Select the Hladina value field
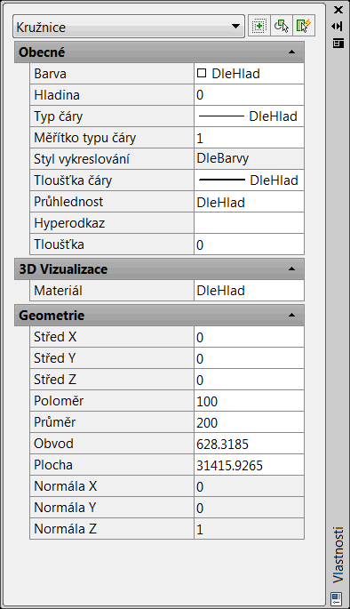 click(249, 95)
